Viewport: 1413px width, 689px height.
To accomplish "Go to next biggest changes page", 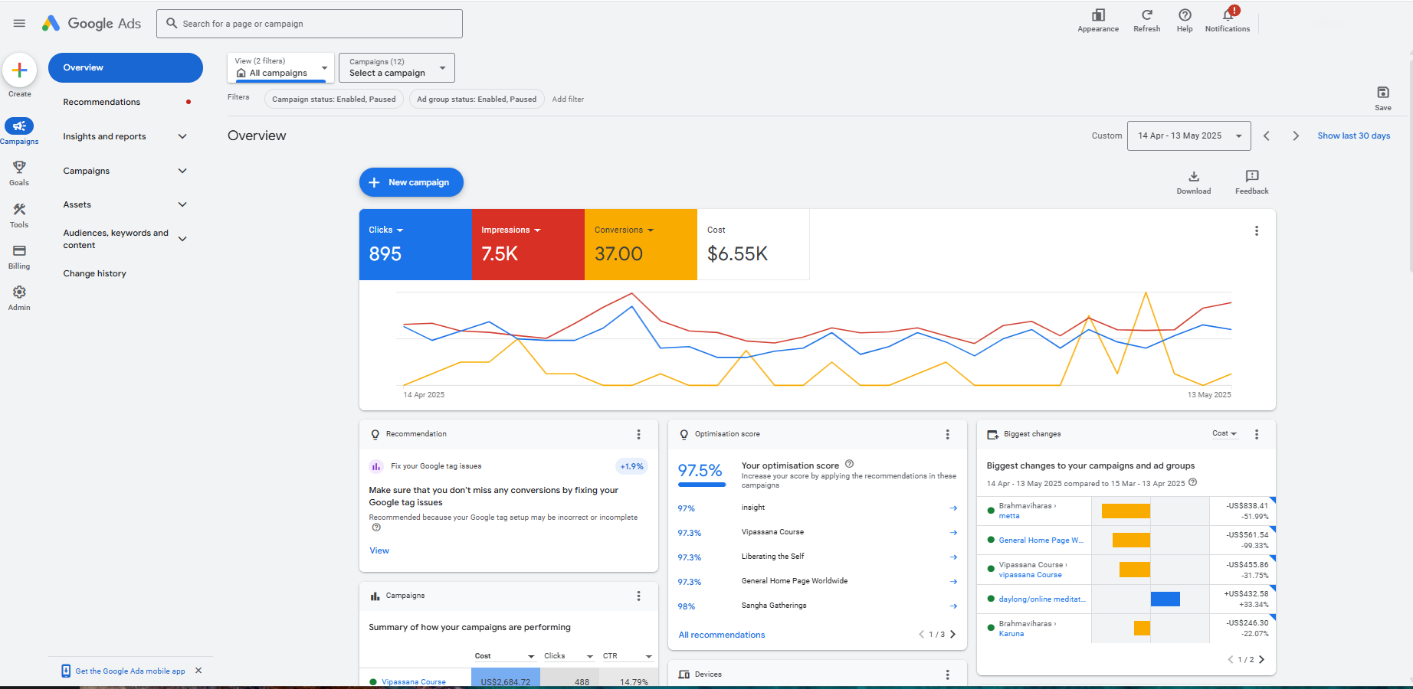I will click(1261, 659).
